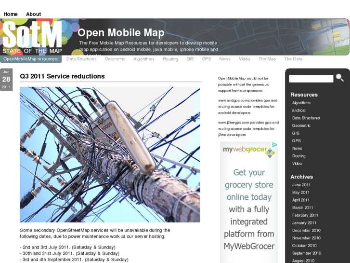Open the February 2011 archive
The image size is (350, 263).
305,215
